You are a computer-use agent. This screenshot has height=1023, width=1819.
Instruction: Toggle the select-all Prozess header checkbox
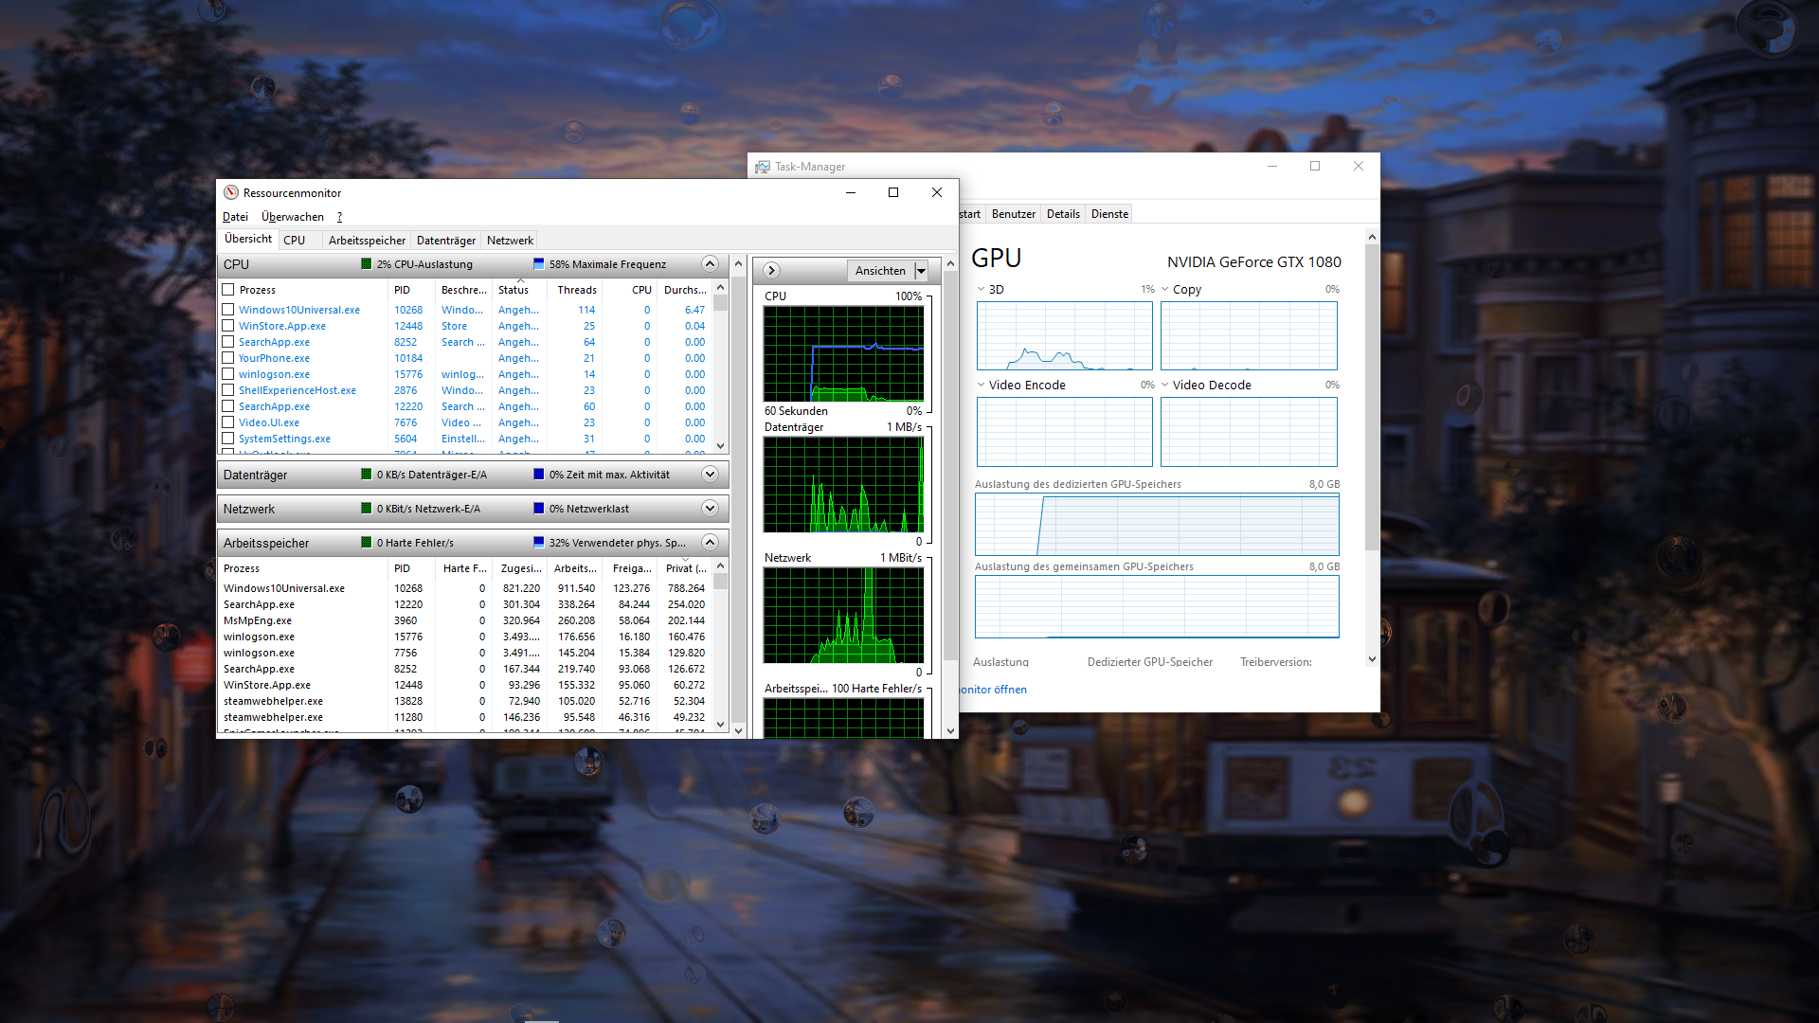pos(228,290)
